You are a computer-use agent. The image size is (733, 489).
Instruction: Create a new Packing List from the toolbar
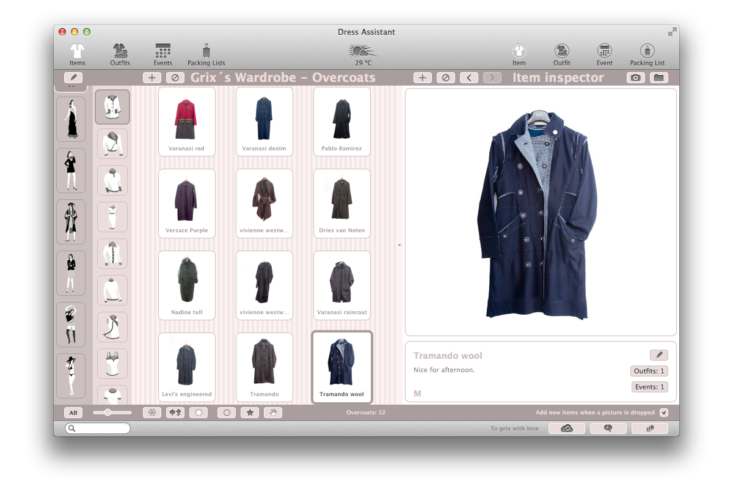click(647, 54)
